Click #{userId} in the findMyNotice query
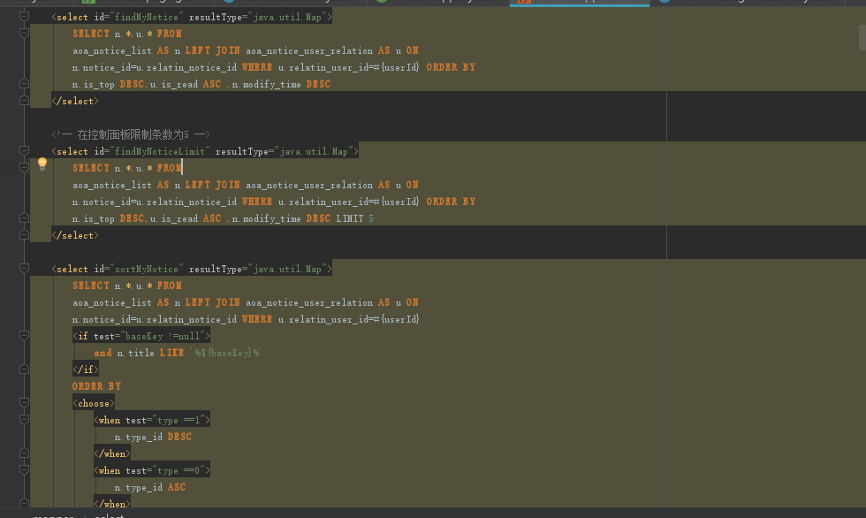Screen dimensions: 866x518 coord(397,67)
